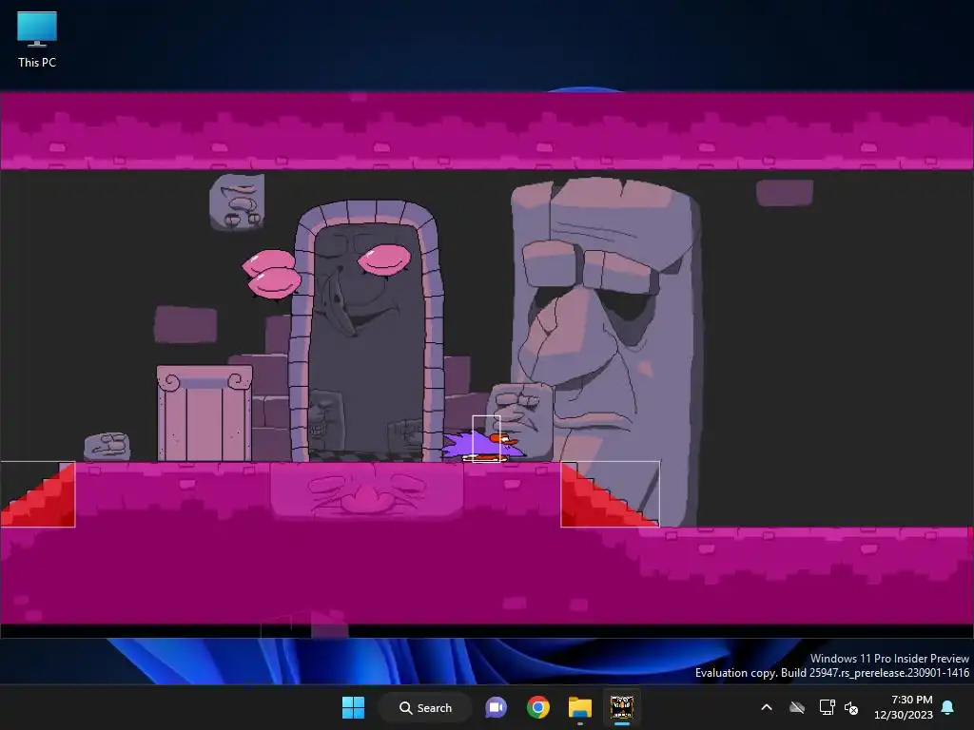This screenshot has height=730, width=974.
Task: Open the network status tray icon
Action: click(827, 707)
